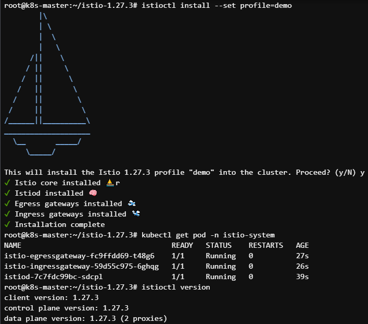
Task: Click the airplane emoji after 'Ingress gateways installed'
Action: tap(136, 213)
